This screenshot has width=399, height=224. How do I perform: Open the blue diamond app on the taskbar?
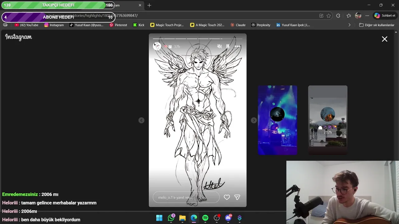(x=239, y=218)
